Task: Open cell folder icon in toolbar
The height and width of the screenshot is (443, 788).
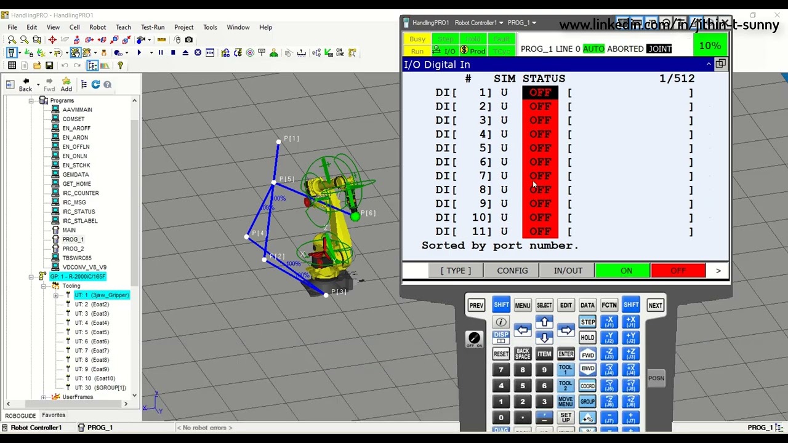Action: click(37, 65)
